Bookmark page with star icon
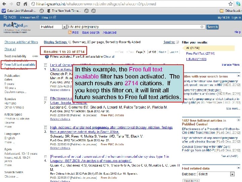The height and width of the screenshot is (182, 242). (231, 4)
